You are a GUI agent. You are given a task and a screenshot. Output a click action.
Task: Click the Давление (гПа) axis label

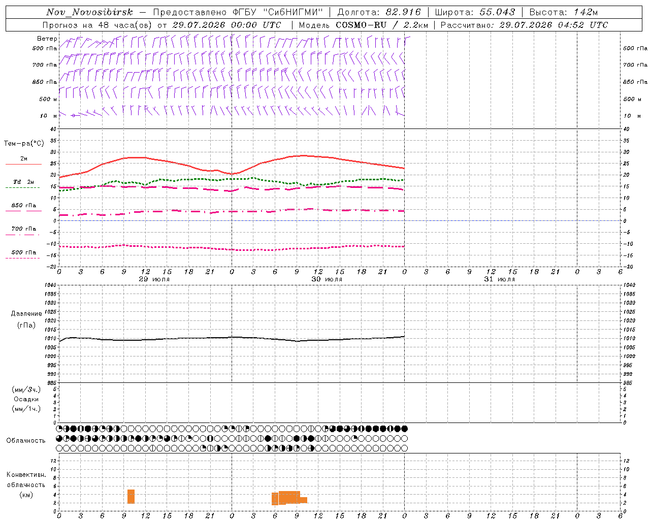[x=26, y=319]
